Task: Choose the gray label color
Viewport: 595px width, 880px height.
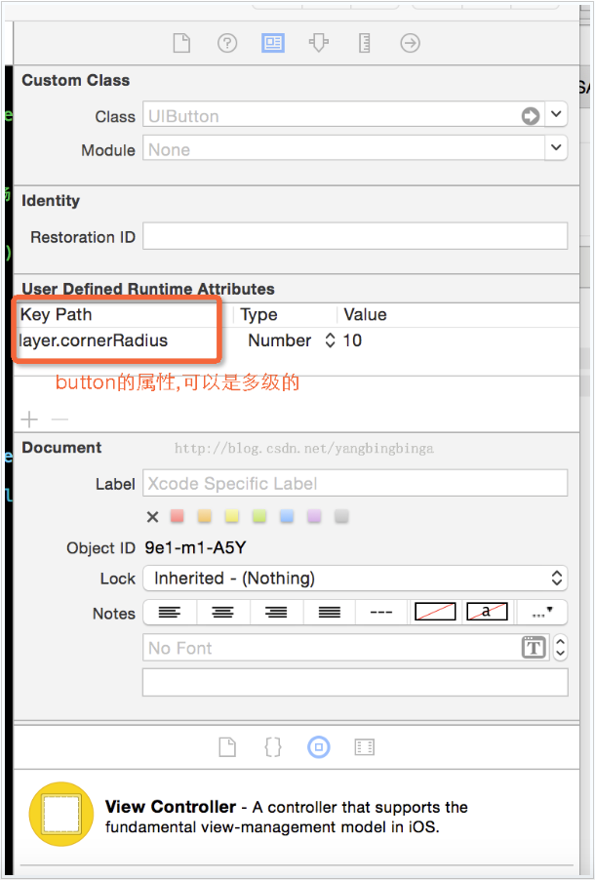Action: tap(341, 516)
